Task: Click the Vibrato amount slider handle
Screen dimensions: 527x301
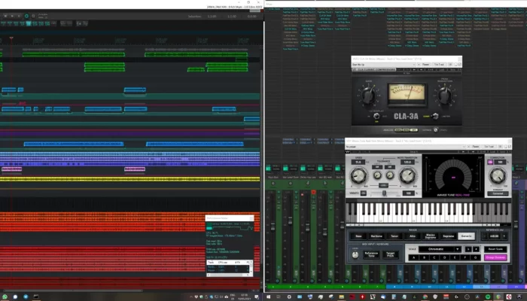Action: click(x=384, y=193)
